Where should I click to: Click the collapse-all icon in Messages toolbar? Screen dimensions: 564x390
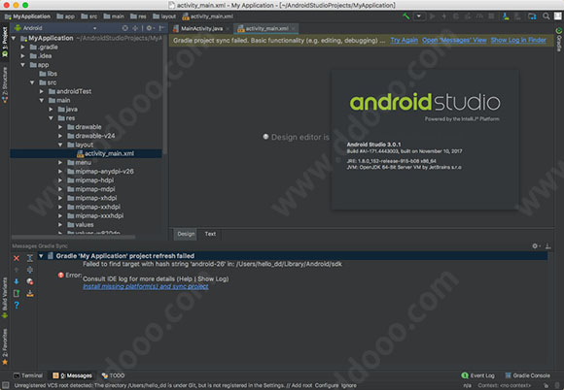[30, 270]
